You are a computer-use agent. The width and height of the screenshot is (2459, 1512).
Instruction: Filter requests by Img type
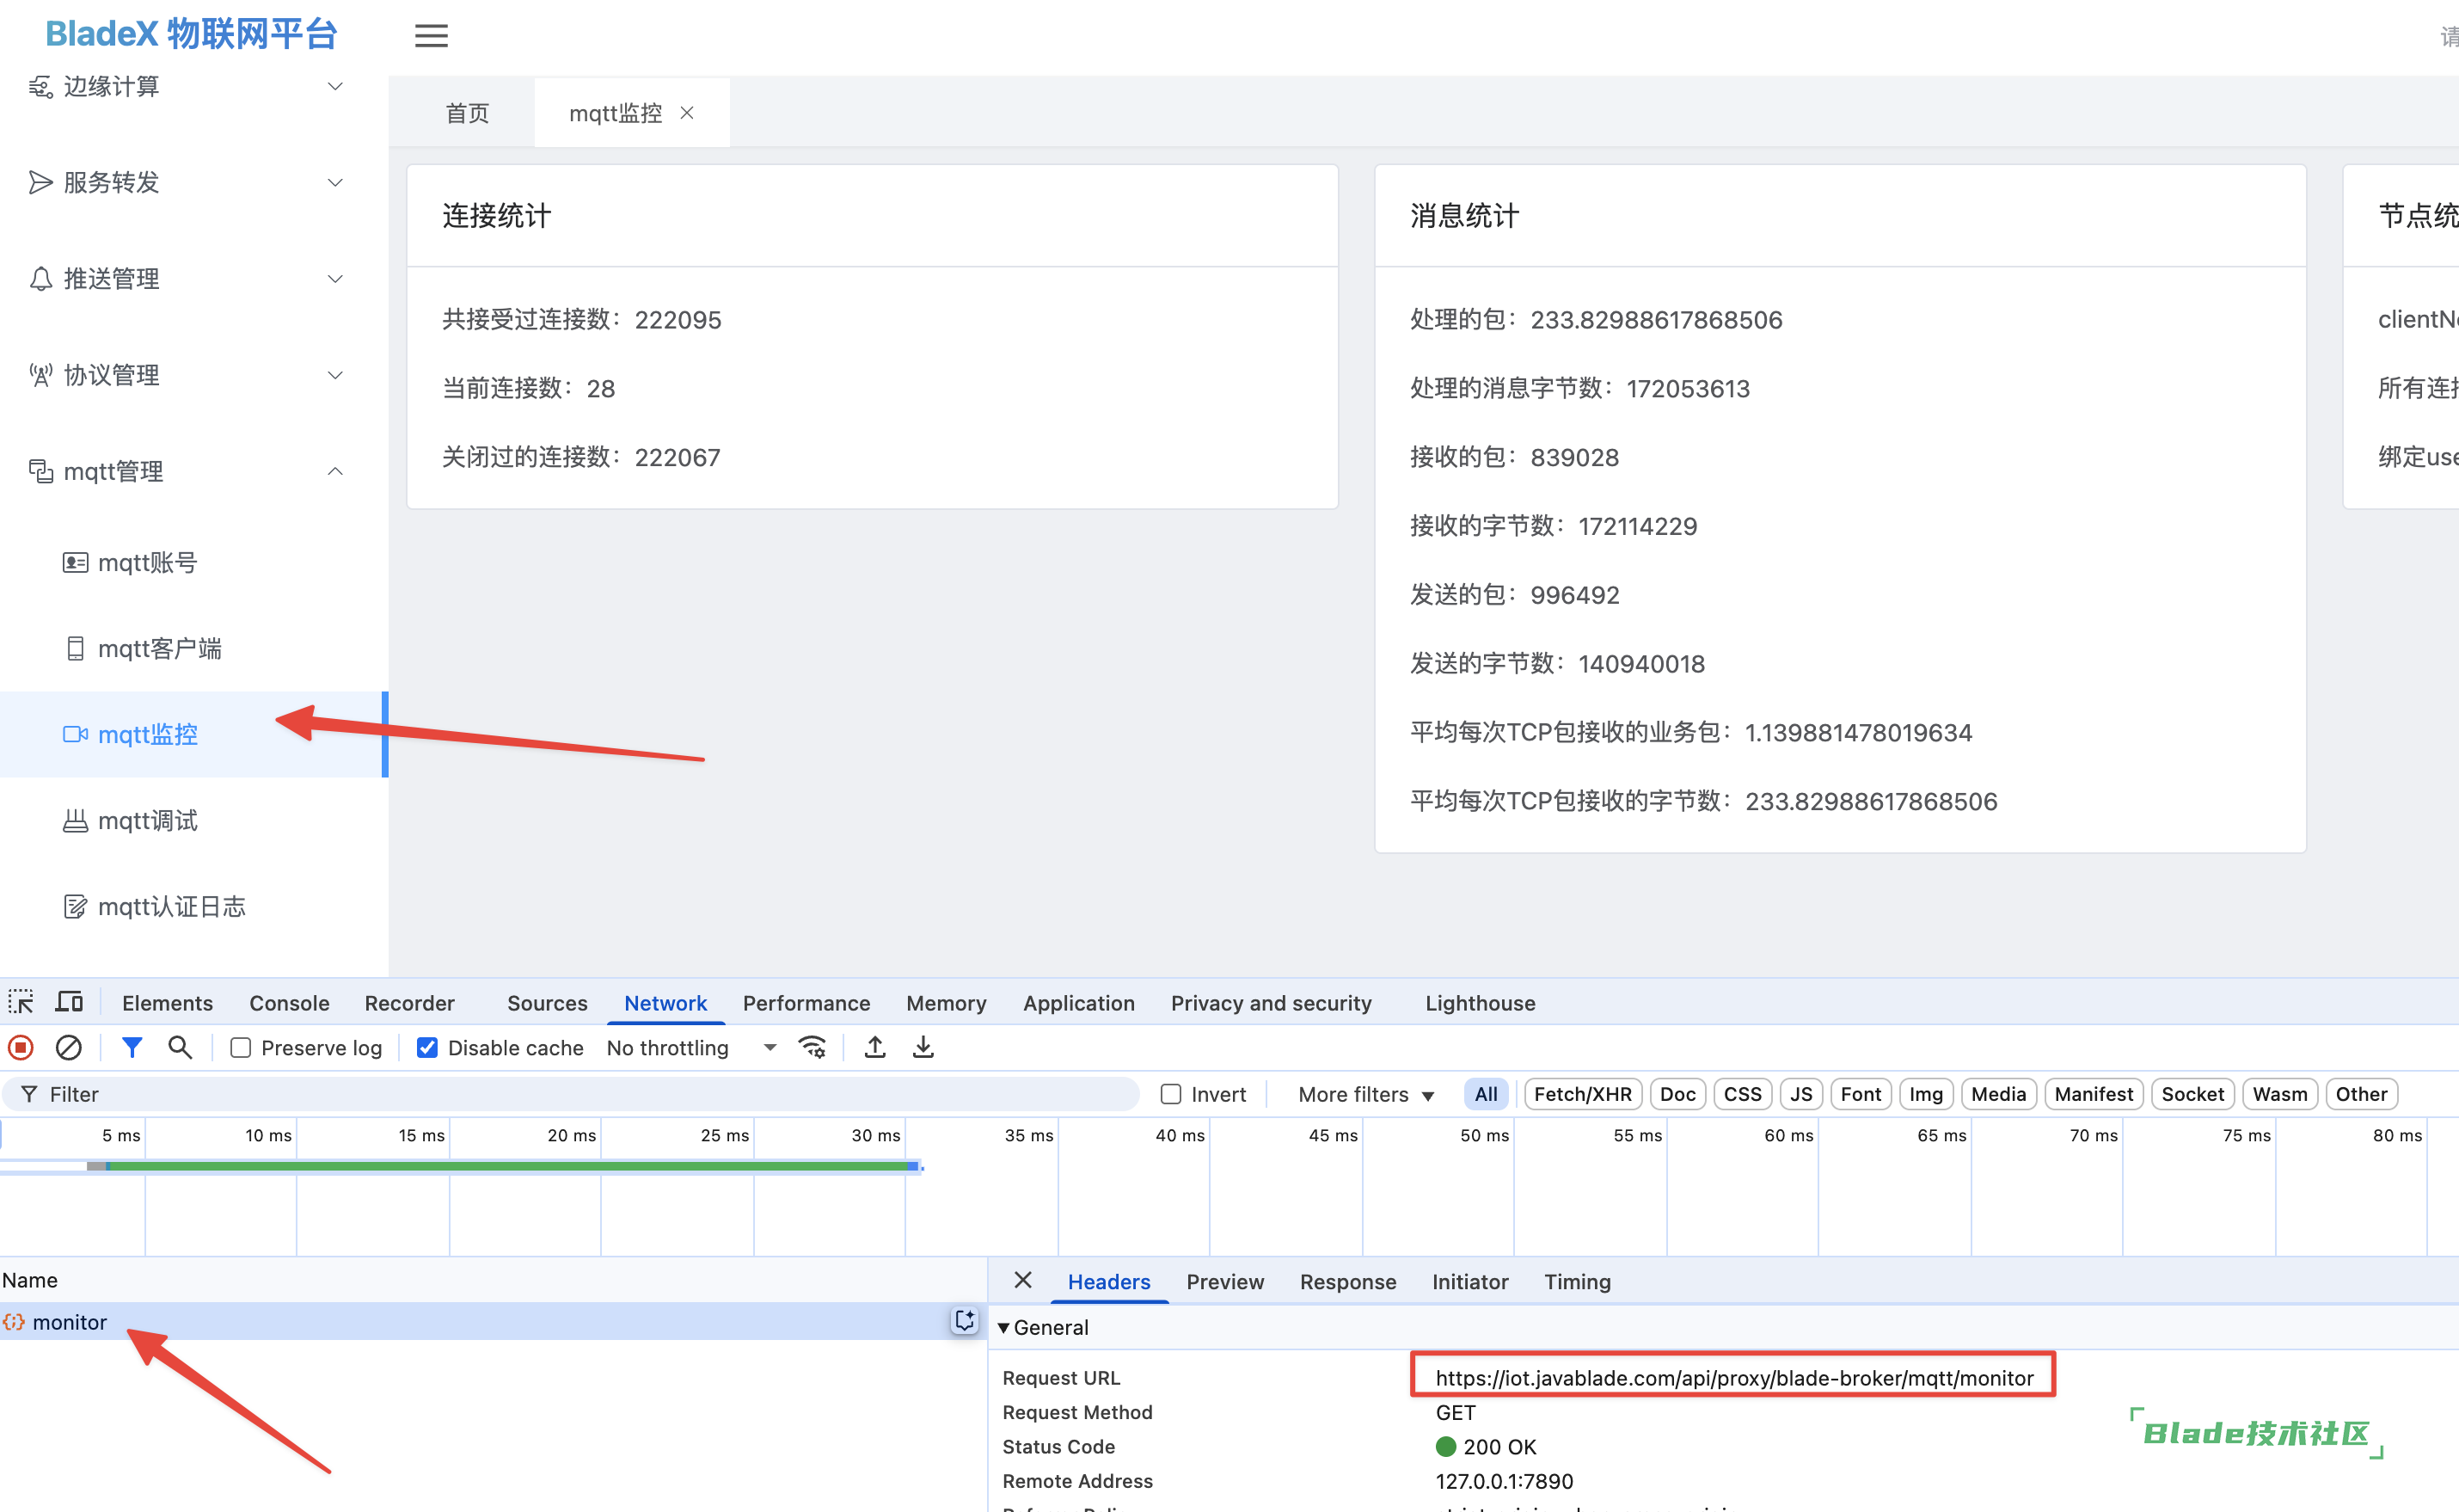[1925, 1094]
